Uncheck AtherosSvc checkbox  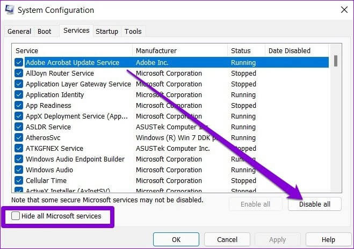coord(19,137)
